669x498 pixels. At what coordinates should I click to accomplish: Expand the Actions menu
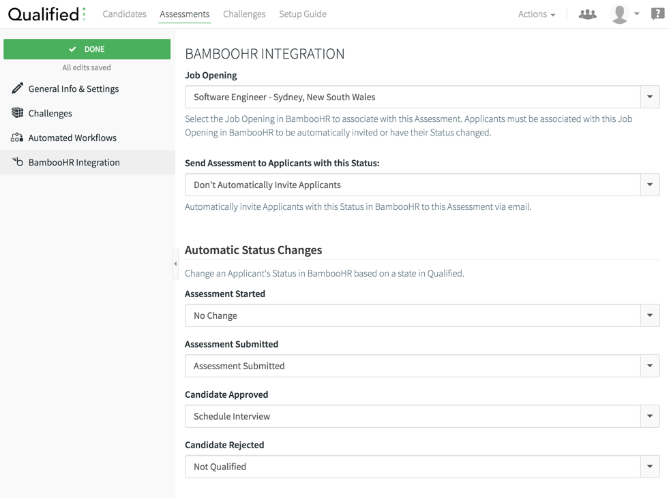[x=536, y=14]
